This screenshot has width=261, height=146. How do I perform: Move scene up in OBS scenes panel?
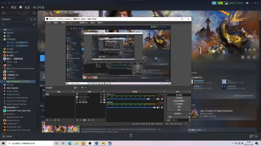[55, 120]
